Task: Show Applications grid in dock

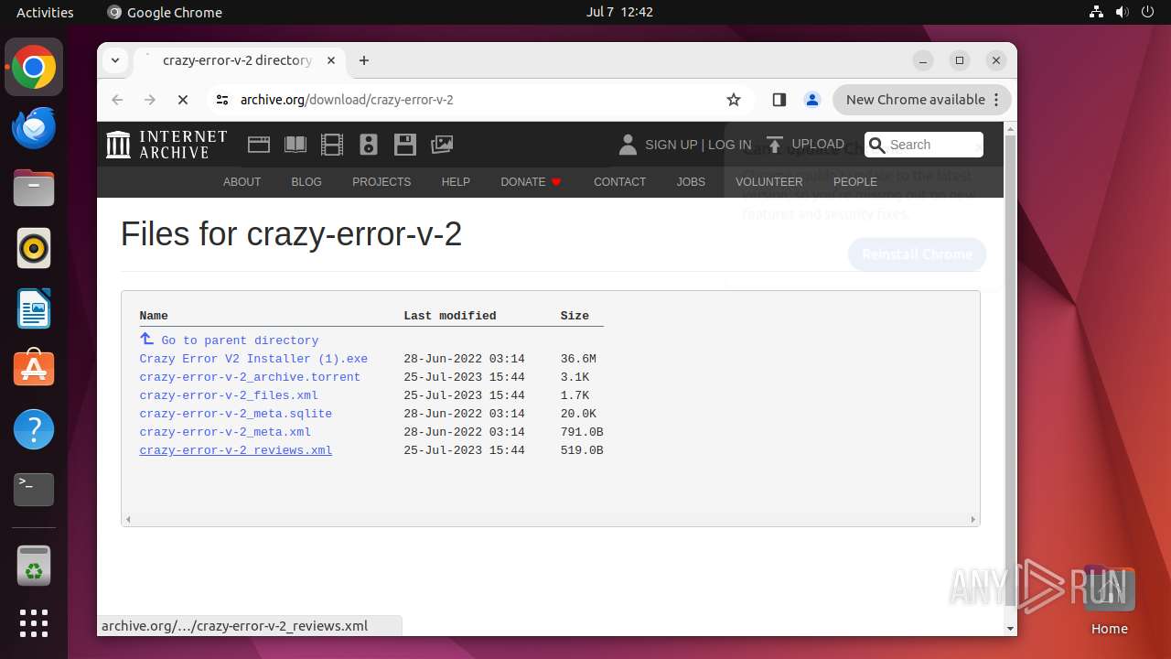Action: tap(34, 623)
